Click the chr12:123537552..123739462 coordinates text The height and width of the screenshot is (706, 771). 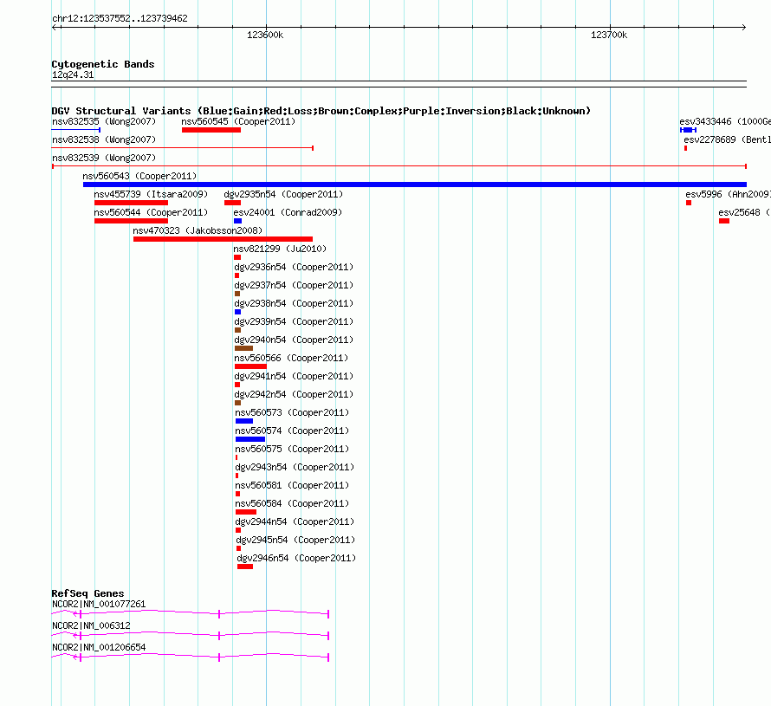[120, 18]
